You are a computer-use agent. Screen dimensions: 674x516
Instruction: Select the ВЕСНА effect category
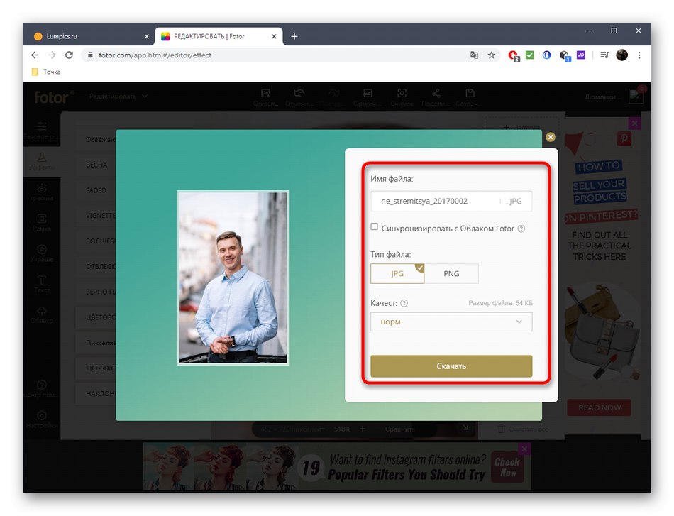tap(96, 165)
